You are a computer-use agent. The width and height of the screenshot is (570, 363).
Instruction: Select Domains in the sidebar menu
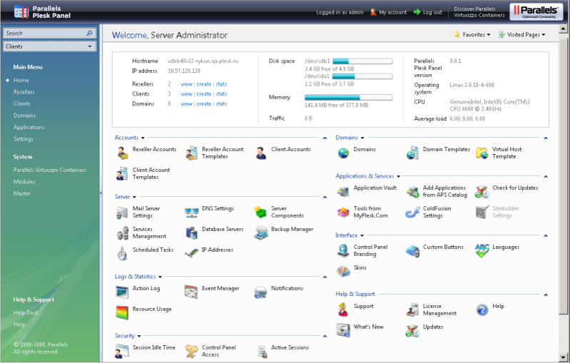click(x=24, y=116)
